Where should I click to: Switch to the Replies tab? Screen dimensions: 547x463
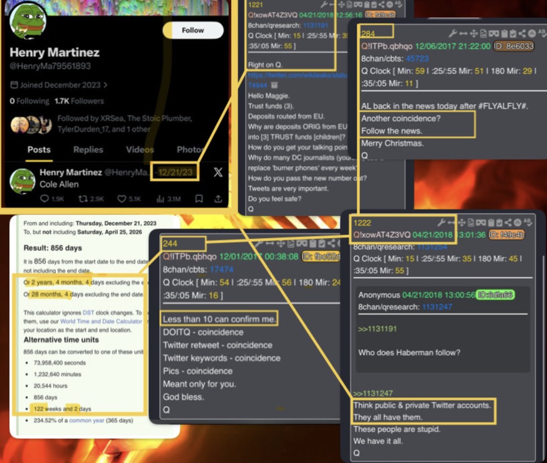pos(88,150)
